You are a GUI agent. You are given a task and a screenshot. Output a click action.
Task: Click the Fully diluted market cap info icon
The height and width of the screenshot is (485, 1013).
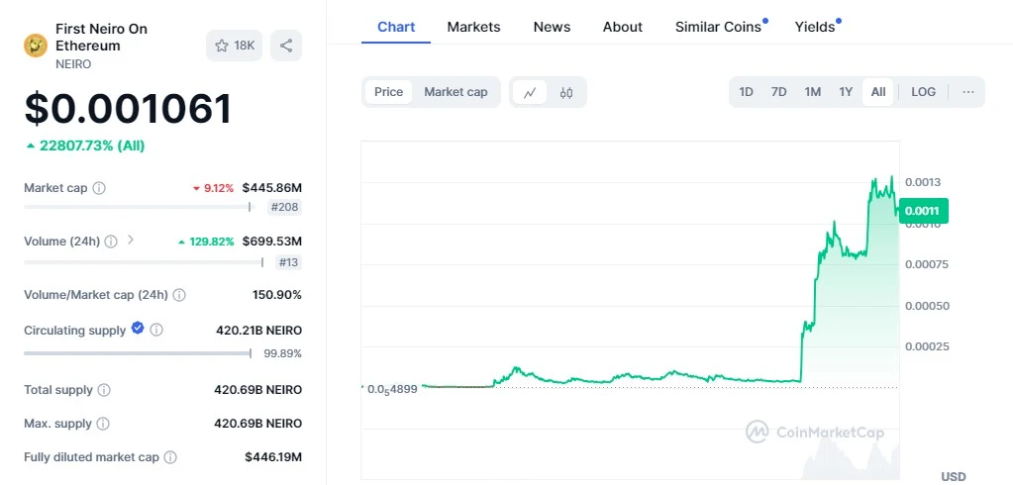pos(170,457)
